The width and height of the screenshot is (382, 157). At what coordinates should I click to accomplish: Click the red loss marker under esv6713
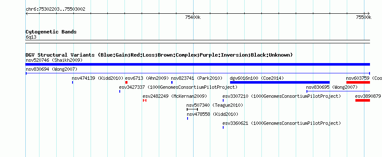[127, 82]
